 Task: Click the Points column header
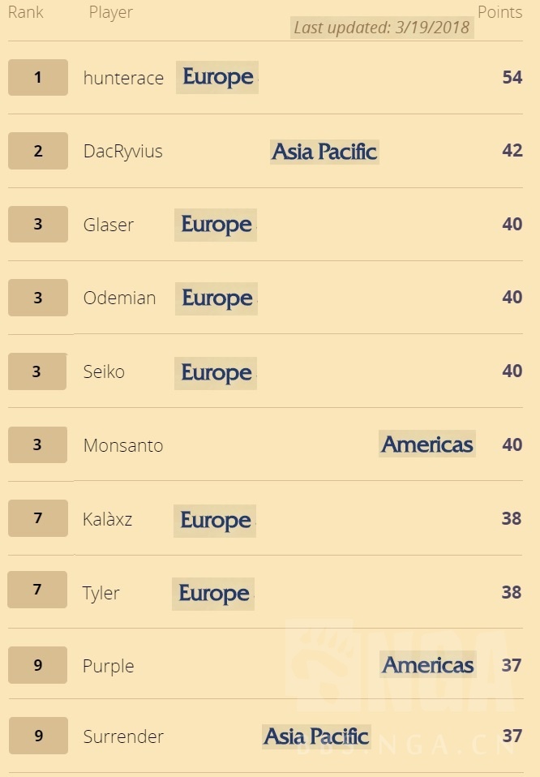pos(499,12)
